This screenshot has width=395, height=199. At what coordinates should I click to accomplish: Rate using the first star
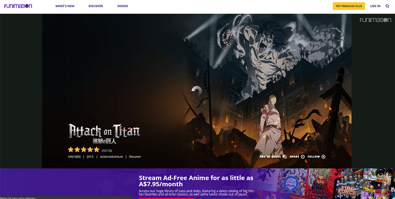click(71, 150)
